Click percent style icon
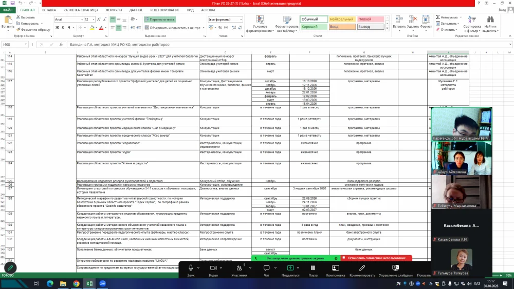The height and width of the screenshot is (289, 514). click(220, 28)
